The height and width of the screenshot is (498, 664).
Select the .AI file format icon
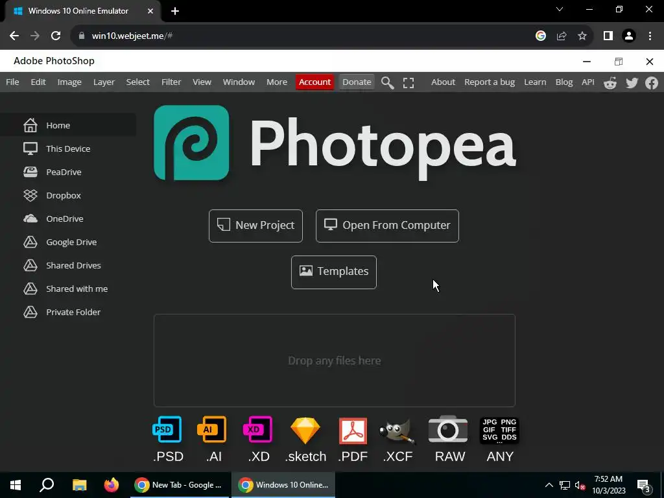[x=212, y=429]
